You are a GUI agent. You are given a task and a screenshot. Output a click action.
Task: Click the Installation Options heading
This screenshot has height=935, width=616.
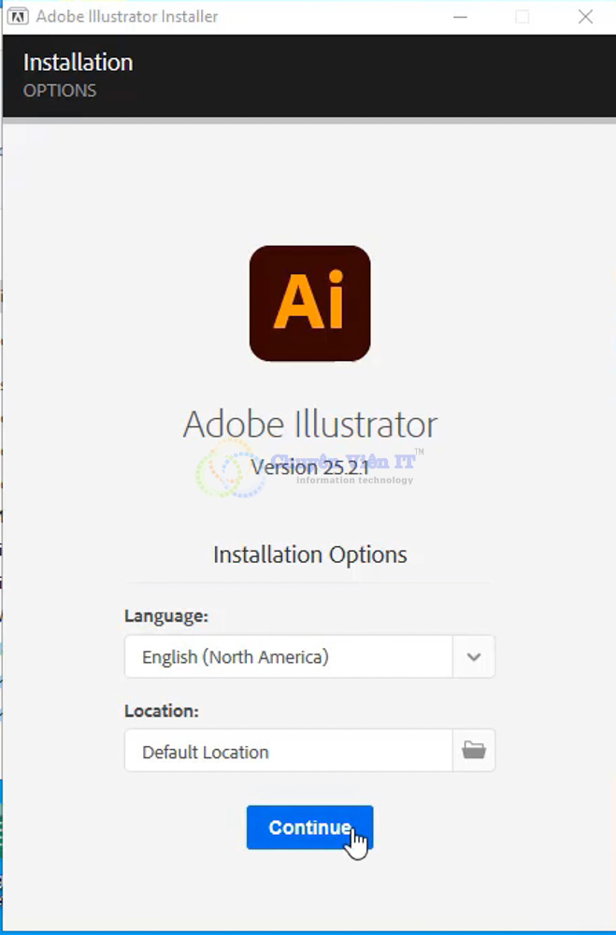309,554
